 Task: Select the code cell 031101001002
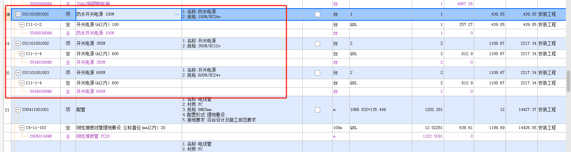pos(36,44)
